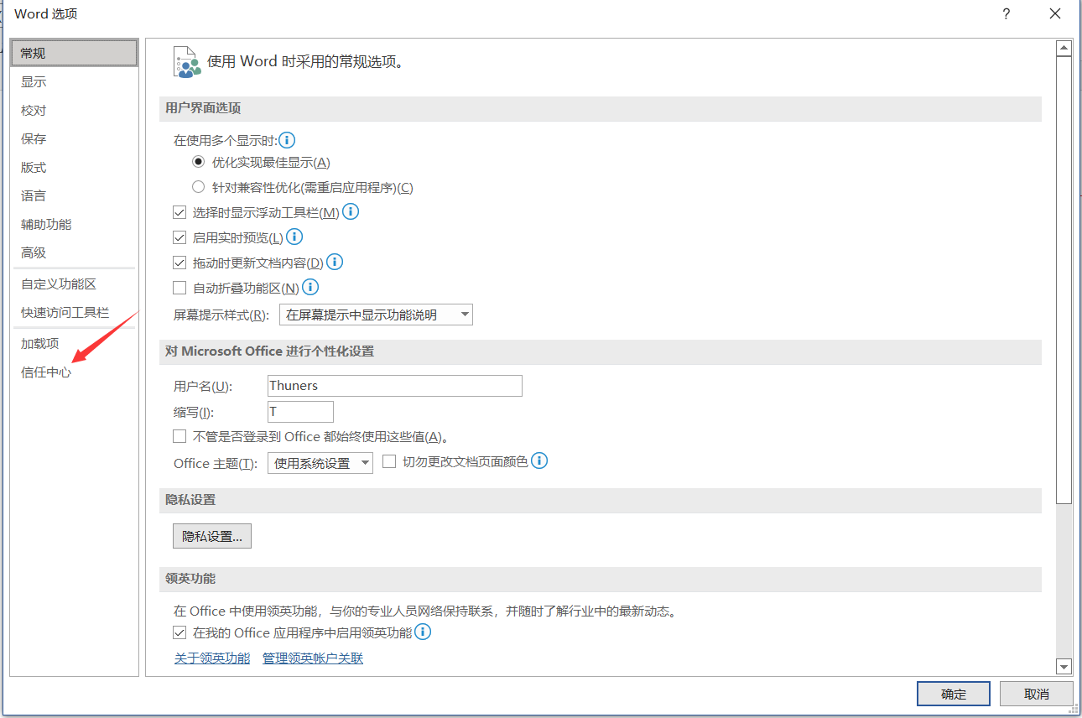
Task: Check 不管是否登录到 Office 都始终使用这些值
Action: 179,435
